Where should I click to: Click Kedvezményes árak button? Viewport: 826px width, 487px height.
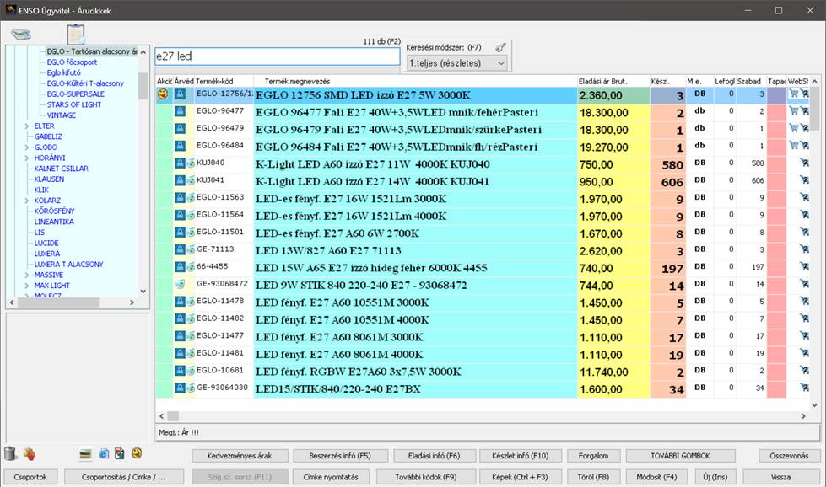(240, 456)
